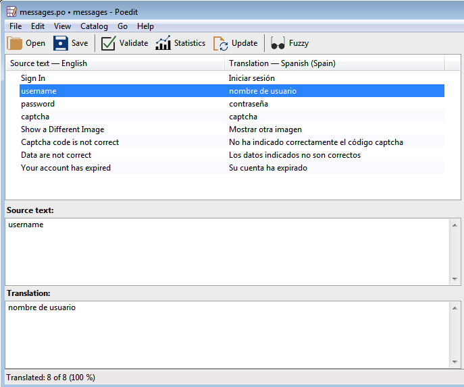
Task: Click the Poedit app icon in title bar
Action: tap(11, 11)
